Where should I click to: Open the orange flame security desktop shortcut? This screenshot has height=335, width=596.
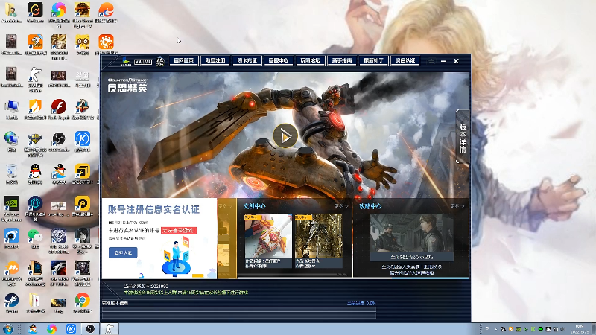pos(35,109)
